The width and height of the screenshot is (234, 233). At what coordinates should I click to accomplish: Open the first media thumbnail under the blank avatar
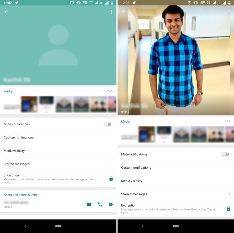pos(29,104)
